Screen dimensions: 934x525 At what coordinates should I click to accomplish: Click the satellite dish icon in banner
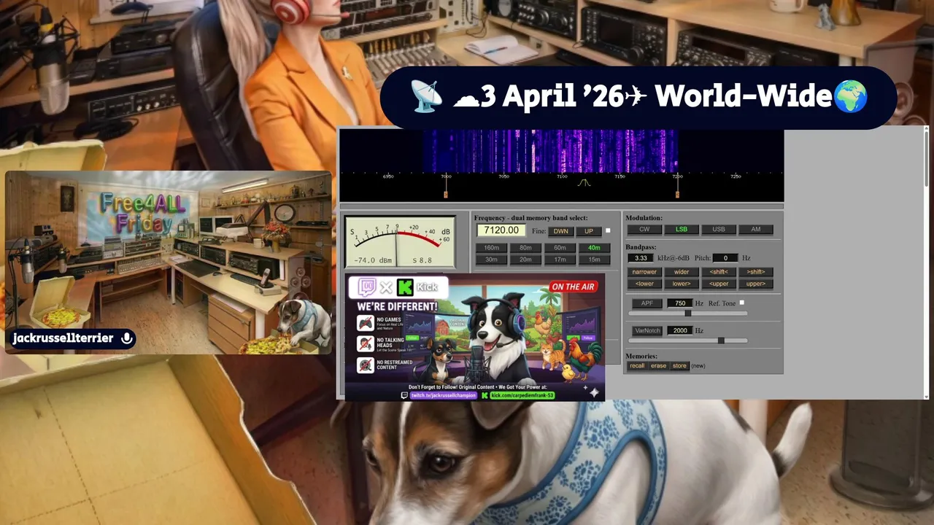click(x=426, y=97)
